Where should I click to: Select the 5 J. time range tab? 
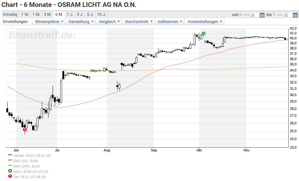click(90, 14)
